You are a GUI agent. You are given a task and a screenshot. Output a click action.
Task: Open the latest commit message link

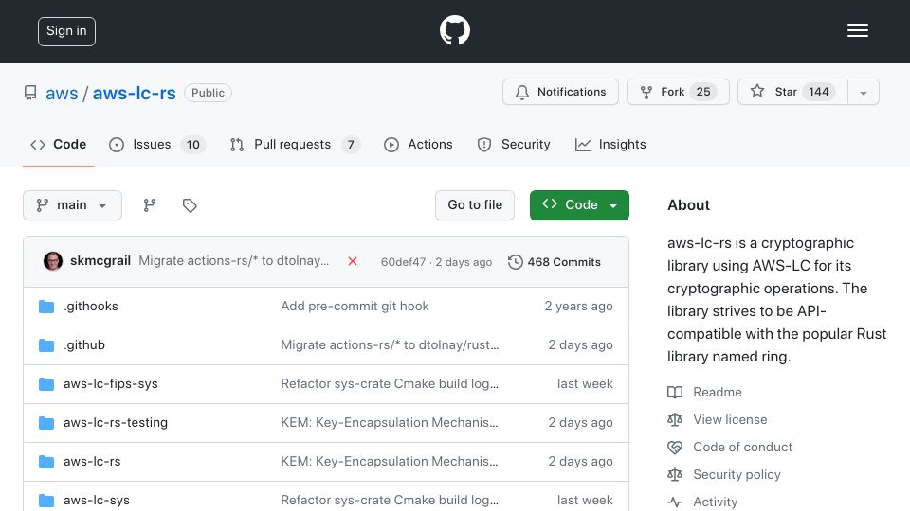[x=234, y=261]
